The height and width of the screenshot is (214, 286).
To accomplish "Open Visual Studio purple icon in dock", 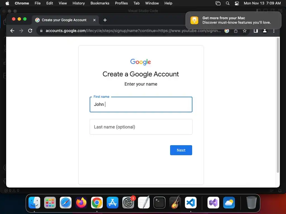I will tap(213, 203).
